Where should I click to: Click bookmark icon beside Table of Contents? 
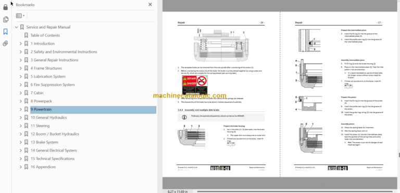click(x=26, y=35)
